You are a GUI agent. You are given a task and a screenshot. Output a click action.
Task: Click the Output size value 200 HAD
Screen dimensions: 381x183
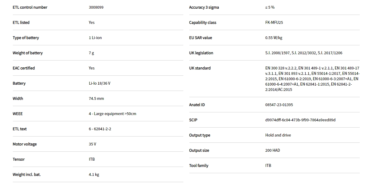(x=272, y=151)
